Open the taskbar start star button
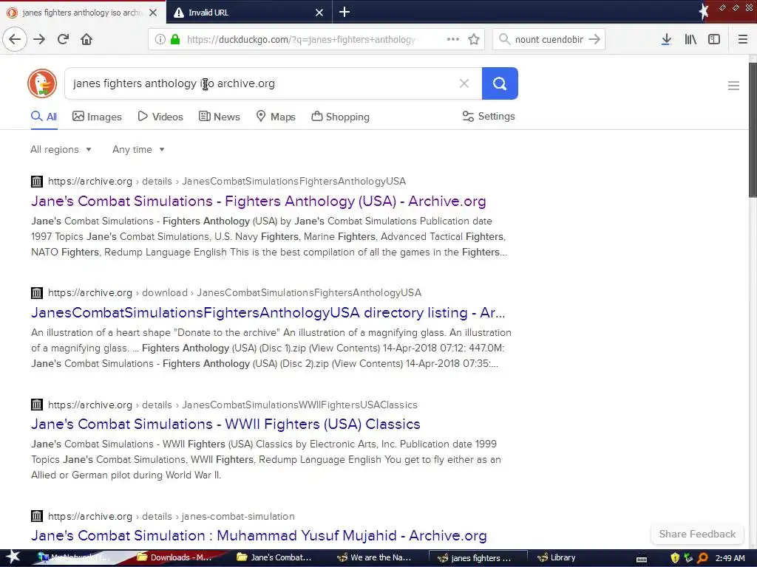 pos(13,557)
